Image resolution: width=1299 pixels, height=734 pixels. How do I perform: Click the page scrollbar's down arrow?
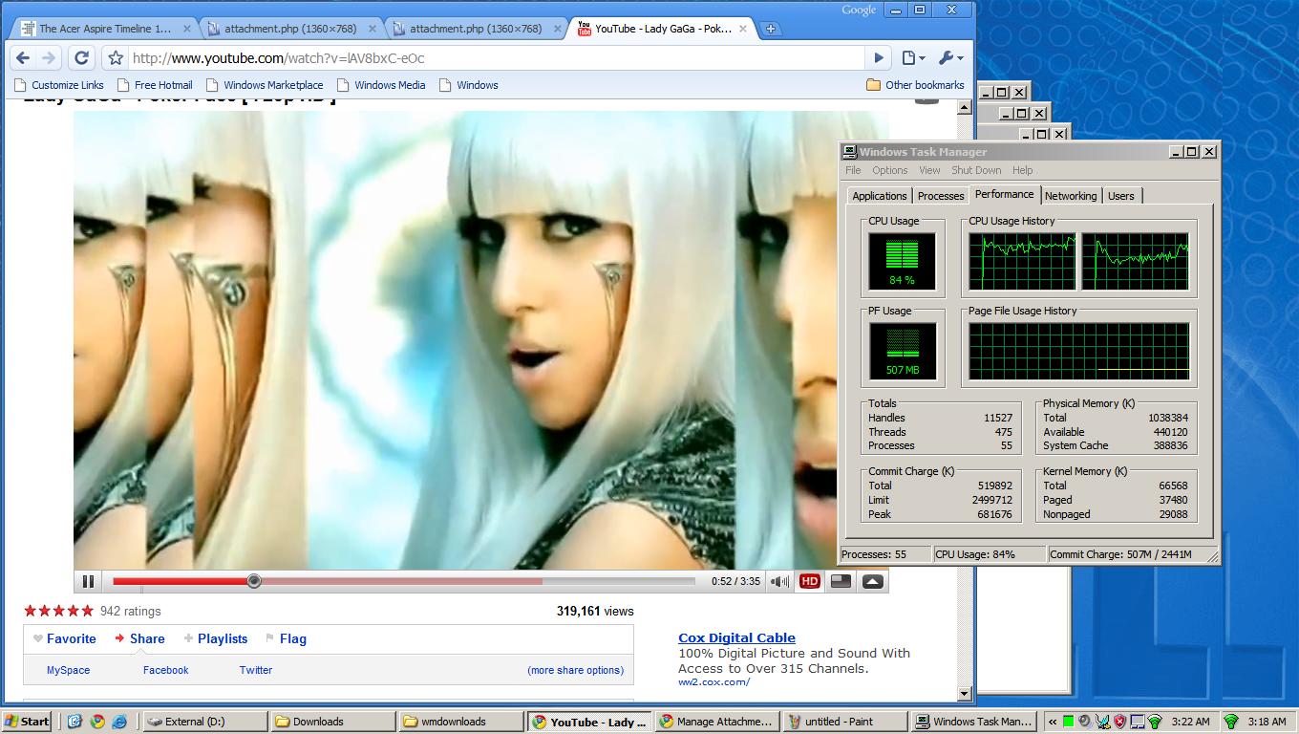[964, 695]
